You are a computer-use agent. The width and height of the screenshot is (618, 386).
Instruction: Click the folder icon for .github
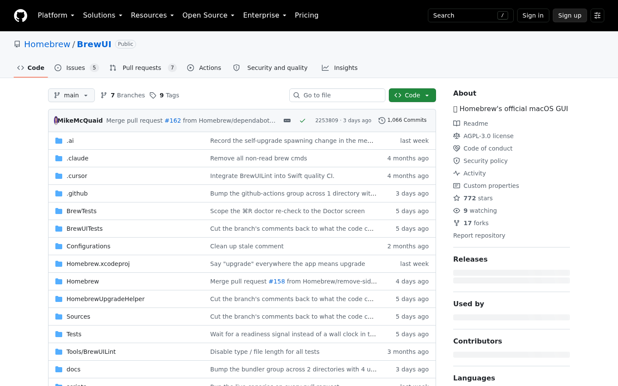(x=59, y=193)
